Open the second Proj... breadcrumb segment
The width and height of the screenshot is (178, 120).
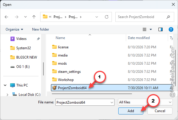73,17
